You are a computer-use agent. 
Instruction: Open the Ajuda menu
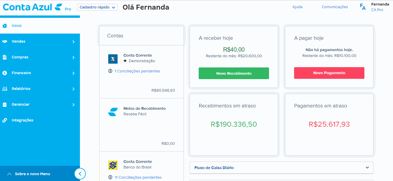[297, 7]
